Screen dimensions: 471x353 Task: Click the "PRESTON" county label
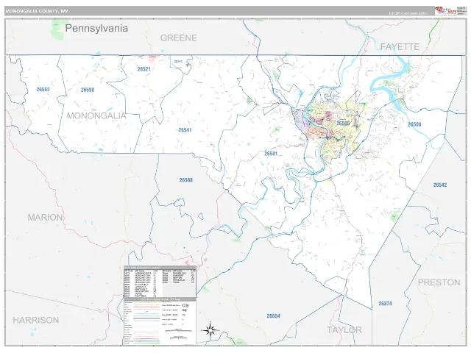point(439,282)
